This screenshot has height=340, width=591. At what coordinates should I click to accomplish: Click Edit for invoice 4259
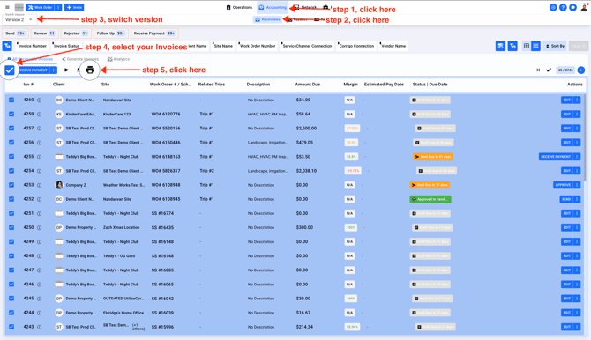point(567,115)
